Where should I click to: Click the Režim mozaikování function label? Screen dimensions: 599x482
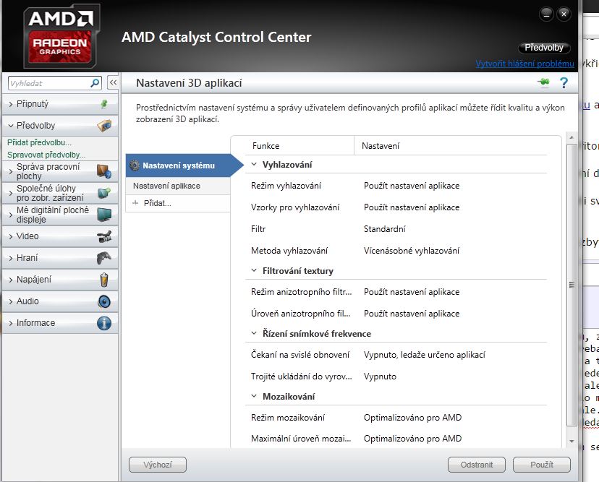click(288, 418)
